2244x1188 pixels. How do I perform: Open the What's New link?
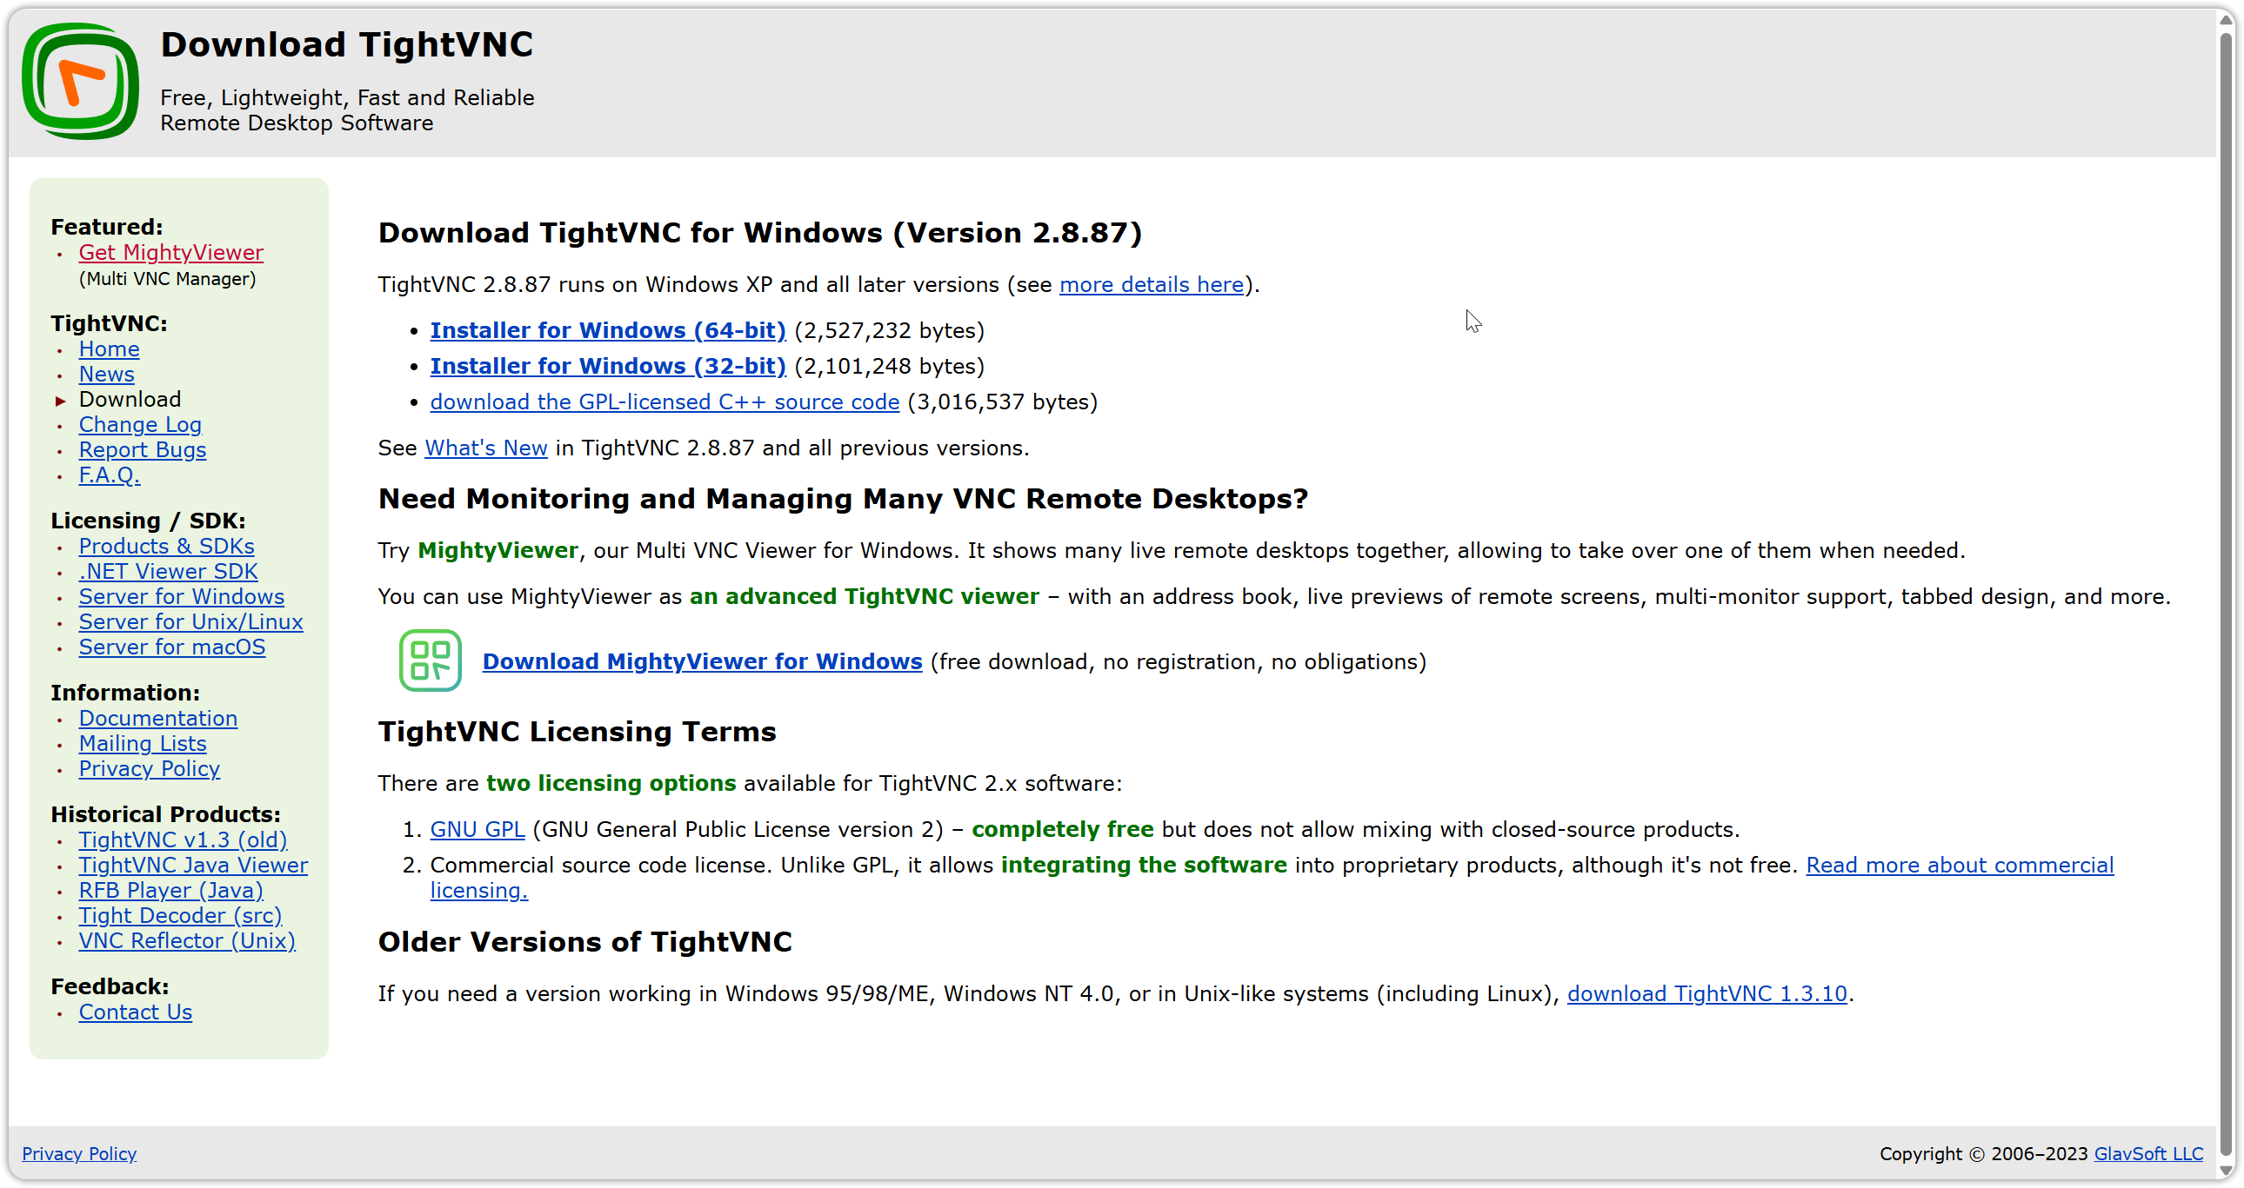(486, 448)
